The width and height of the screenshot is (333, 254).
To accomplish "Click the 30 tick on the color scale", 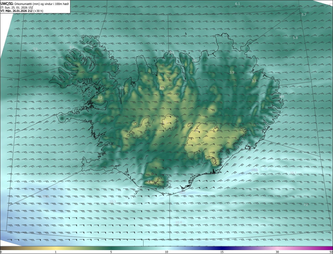I will click(x=277, y=252).
